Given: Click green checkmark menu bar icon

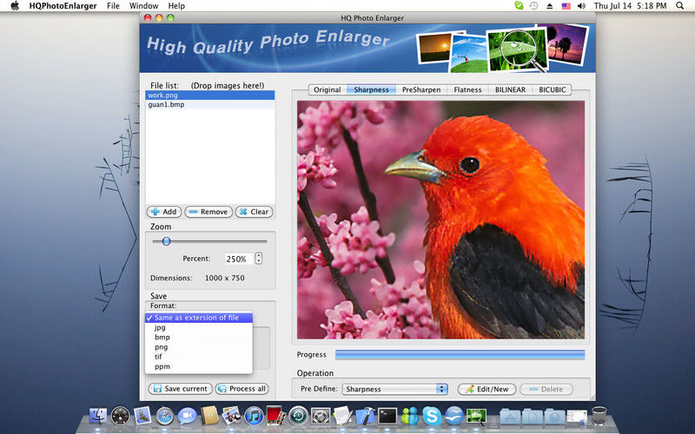Looking at the screenshot, I should coord(519,5).
